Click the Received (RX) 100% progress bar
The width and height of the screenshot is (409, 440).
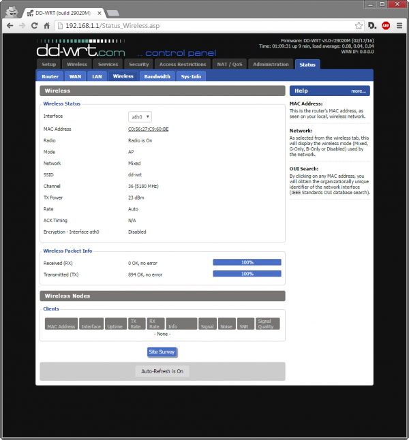tap(247, 262)
